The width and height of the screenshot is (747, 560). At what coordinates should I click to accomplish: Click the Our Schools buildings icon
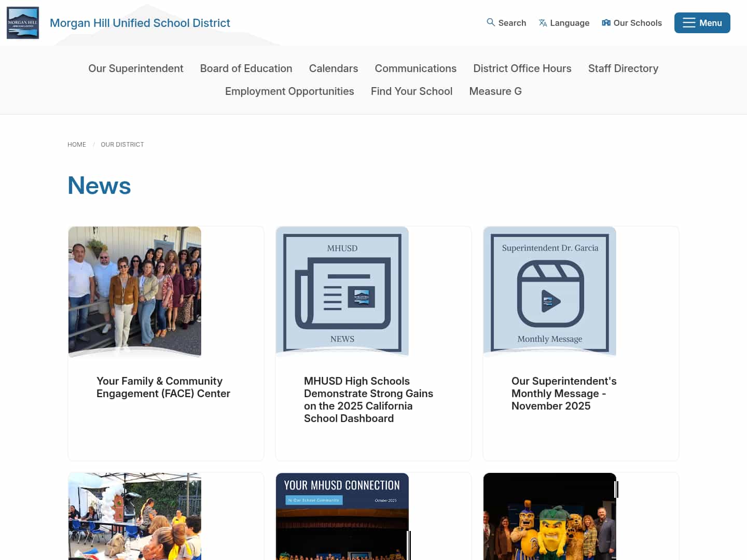click(606, 23)
